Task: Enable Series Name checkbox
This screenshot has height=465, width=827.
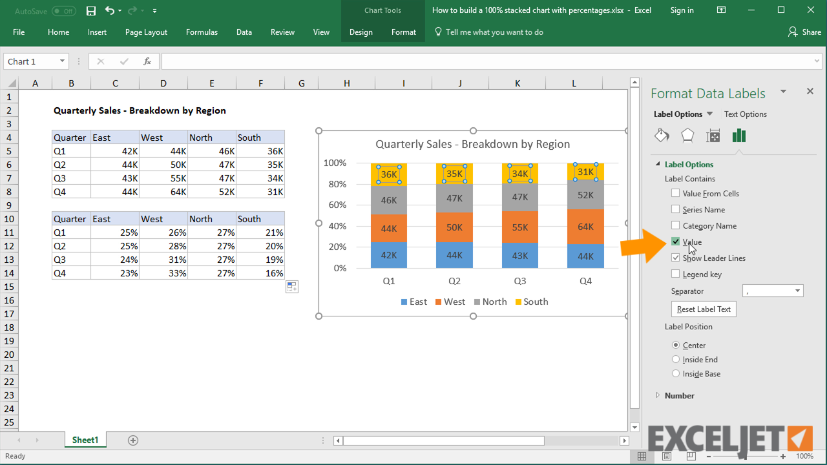Action: click(676, 209)
